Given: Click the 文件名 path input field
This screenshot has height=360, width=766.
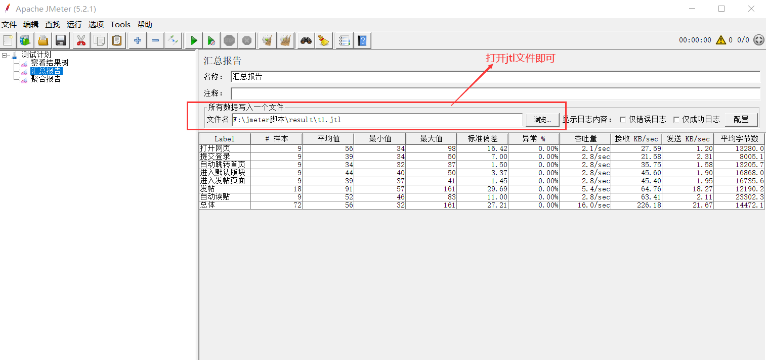Looking at the screenshot, I should coord(377,120).
